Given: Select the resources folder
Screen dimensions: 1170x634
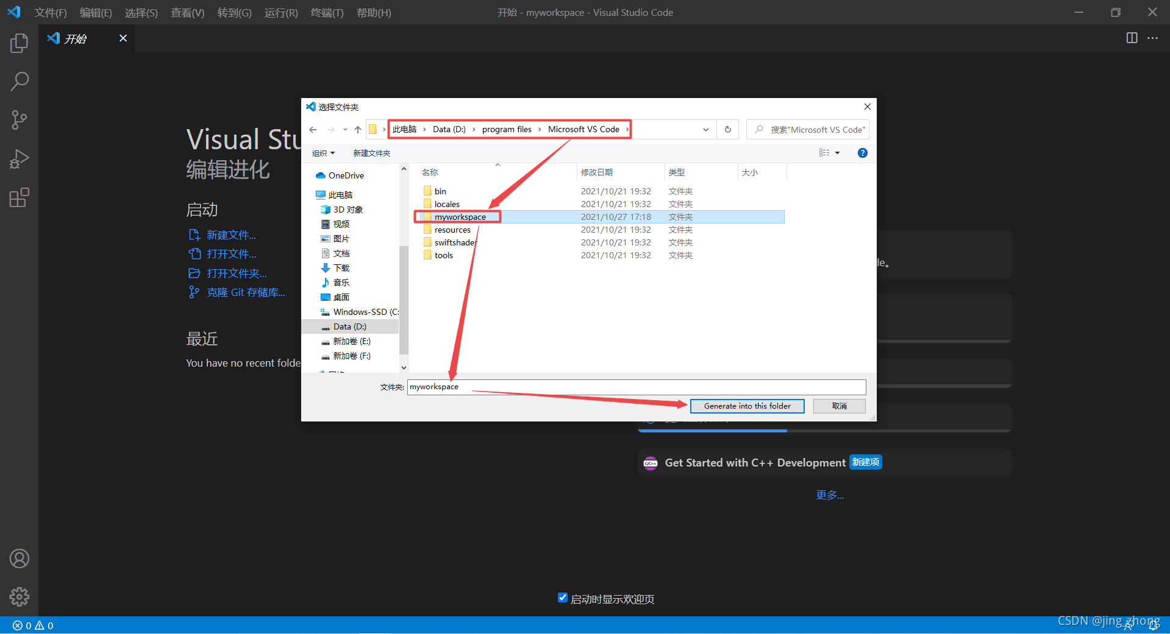Looking at the screenshot, I should pos(452,230).
